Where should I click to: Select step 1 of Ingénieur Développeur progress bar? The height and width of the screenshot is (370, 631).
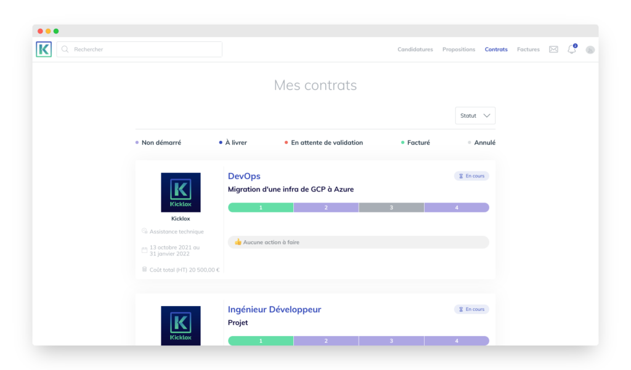(261, 340)
